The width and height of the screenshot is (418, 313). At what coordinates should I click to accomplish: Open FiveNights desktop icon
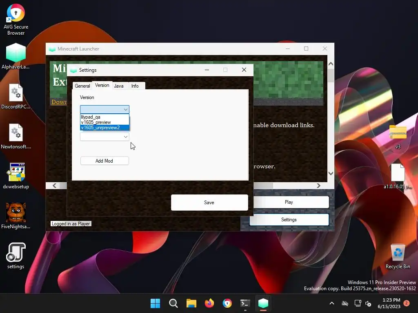[16, 216]
